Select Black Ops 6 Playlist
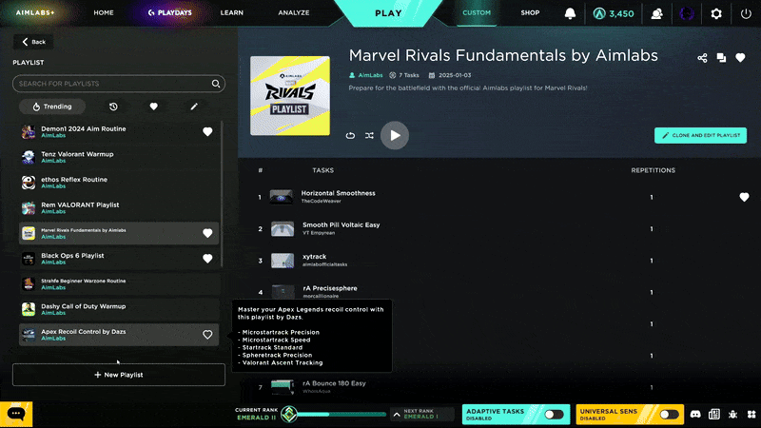 click(x=118, y=259)
